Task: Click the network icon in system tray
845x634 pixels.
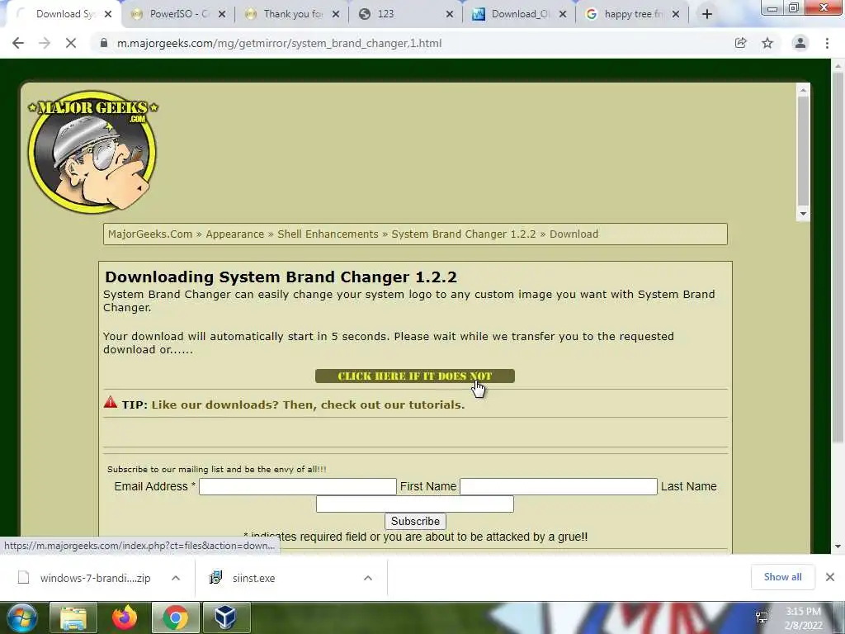Action: click(762, 617)
